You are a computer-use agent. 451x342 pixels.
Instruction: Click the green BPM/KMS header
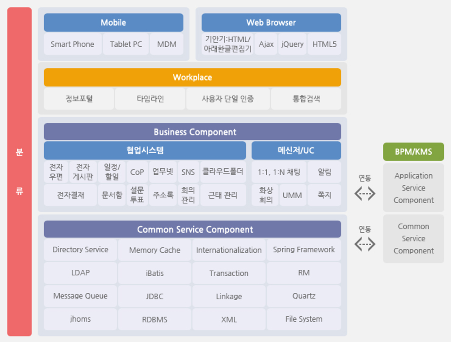(x=414, y=152)
